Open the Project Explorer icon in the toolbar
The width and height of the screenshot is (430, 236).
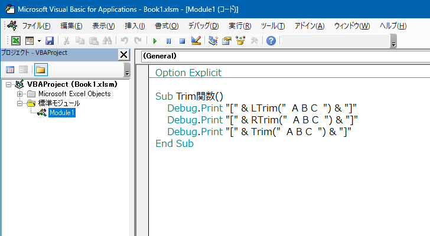pos(213,41)
